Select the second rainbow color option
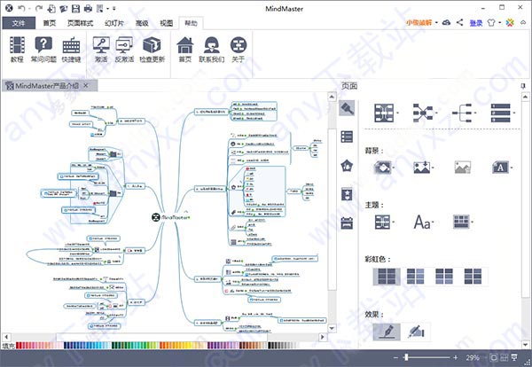Image resolution: width=532 pixels, height=367 pixels. [x=415, y=276]
